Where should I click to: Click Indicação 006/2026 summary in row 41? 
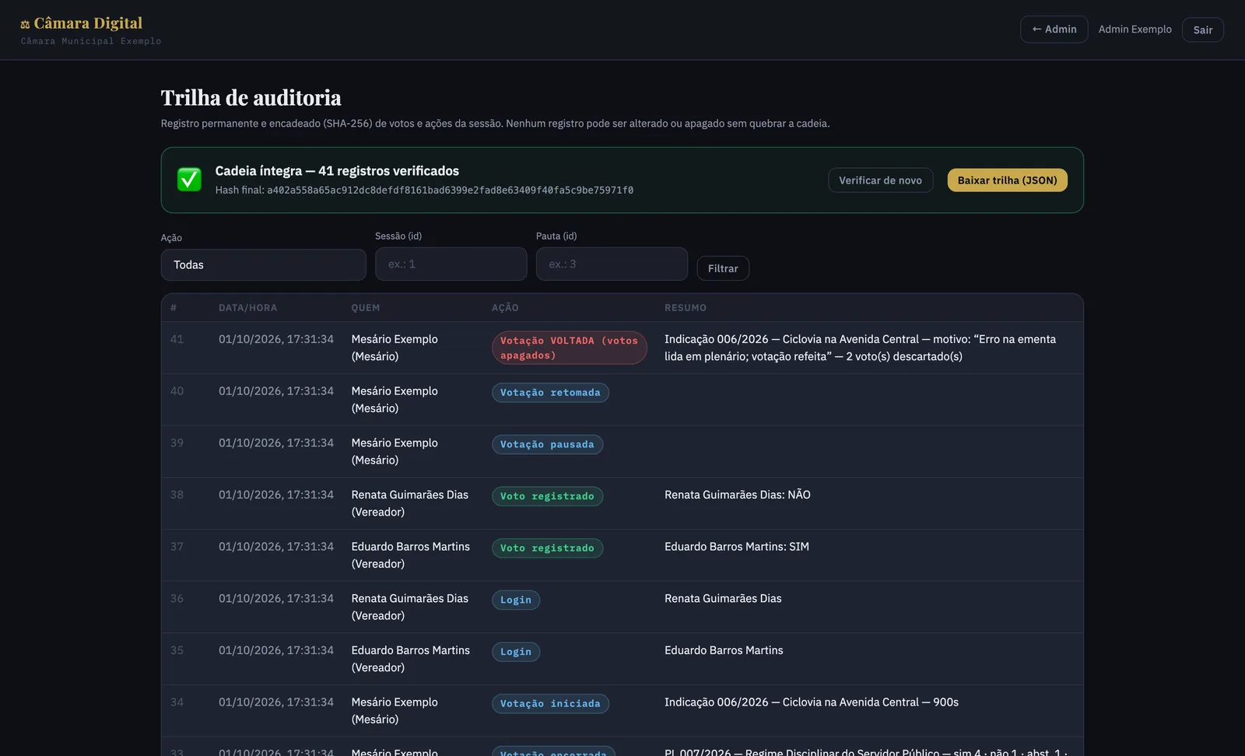(x=860, y=348)
